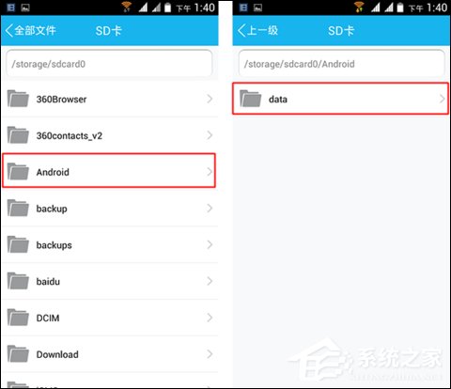Expand the data folder chevron
The width and height of the screenshot is (451, 389).
point(442,99)
